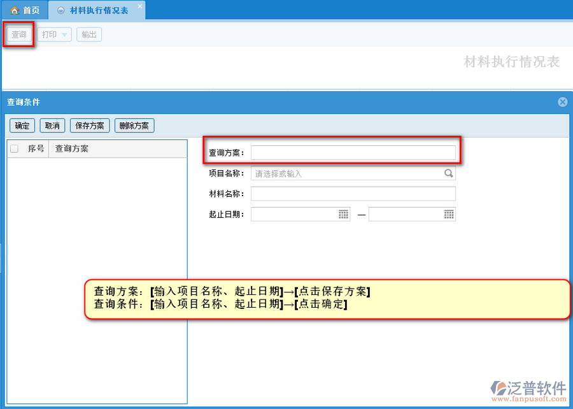Open the end date calendar picker
This screenshot has width=573, height=409.
click(x=449, y=214)
